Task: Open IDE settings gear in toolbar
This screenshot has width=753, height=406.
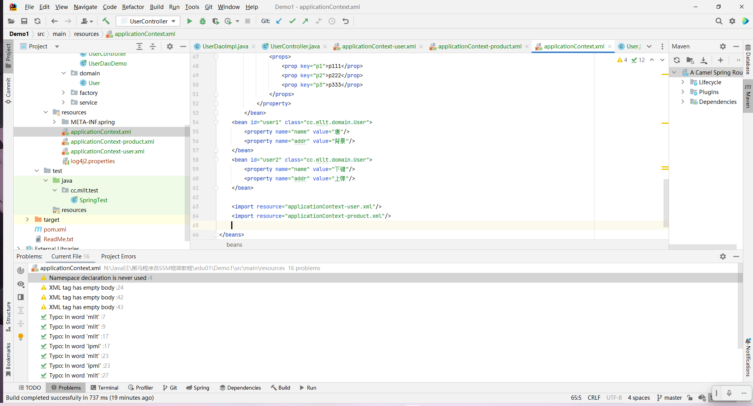Action: [732, 21]
